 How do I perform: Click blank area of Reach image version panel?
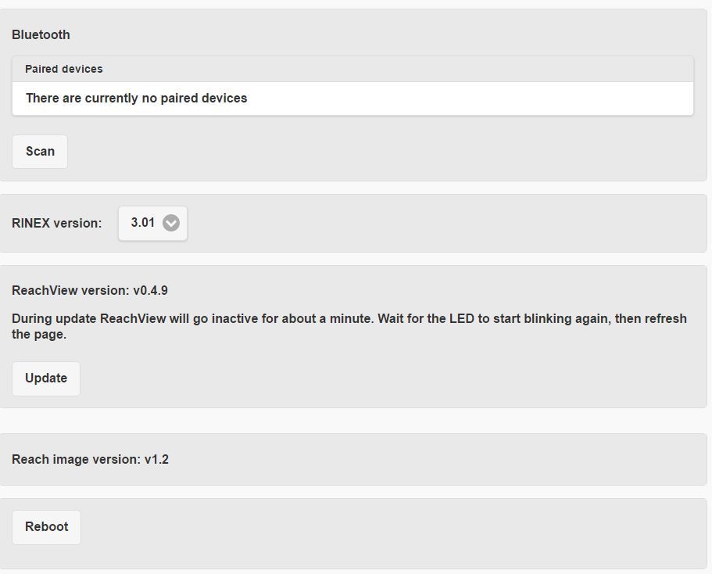(x=436, y=460)
